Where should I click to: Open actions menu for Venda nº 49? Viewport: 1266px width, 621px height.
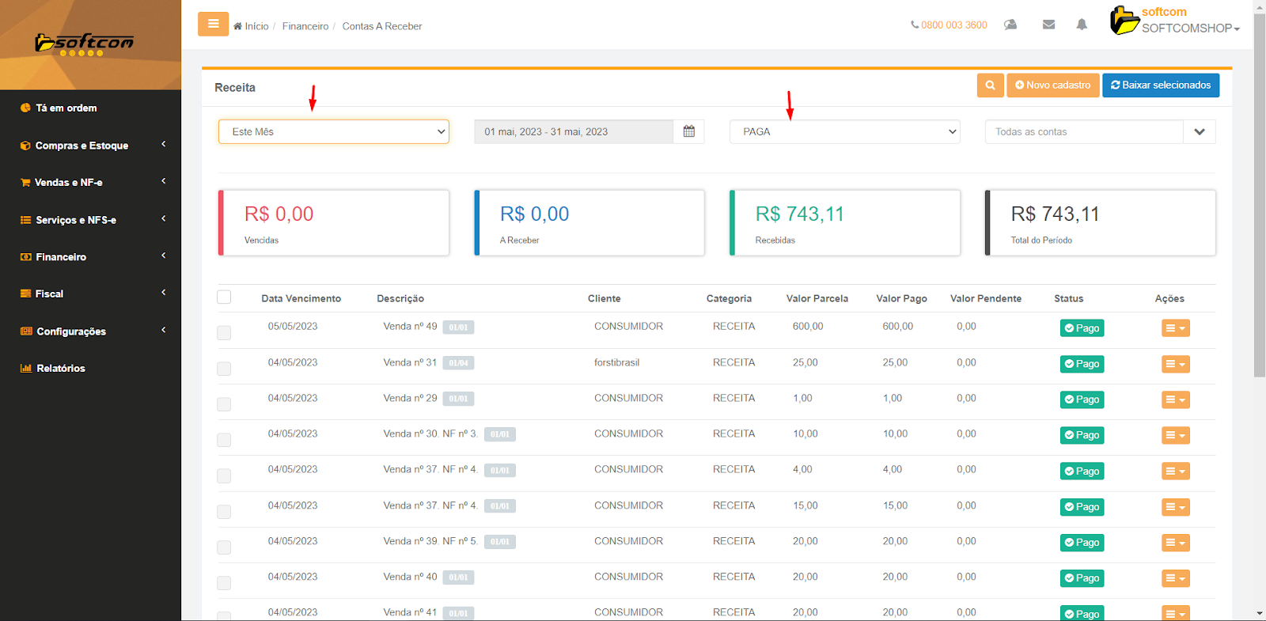tap(1175, 328)
